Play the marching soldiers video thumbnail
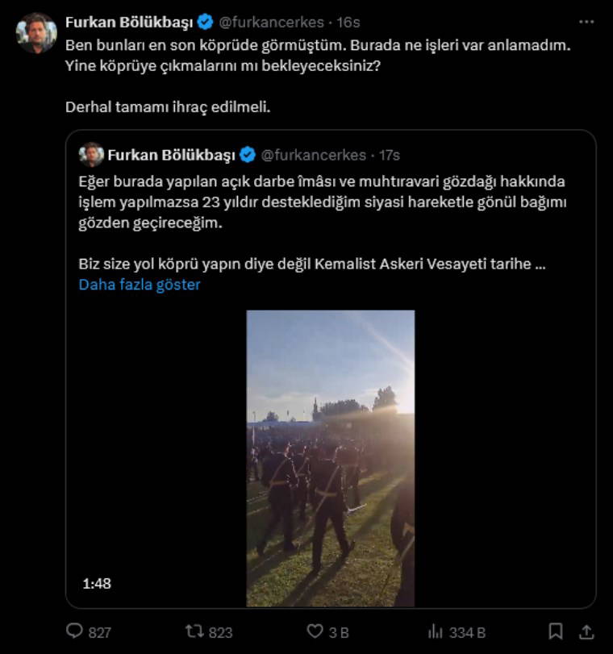Viewport: 613px width, 654px height. [x=330, y=458]
